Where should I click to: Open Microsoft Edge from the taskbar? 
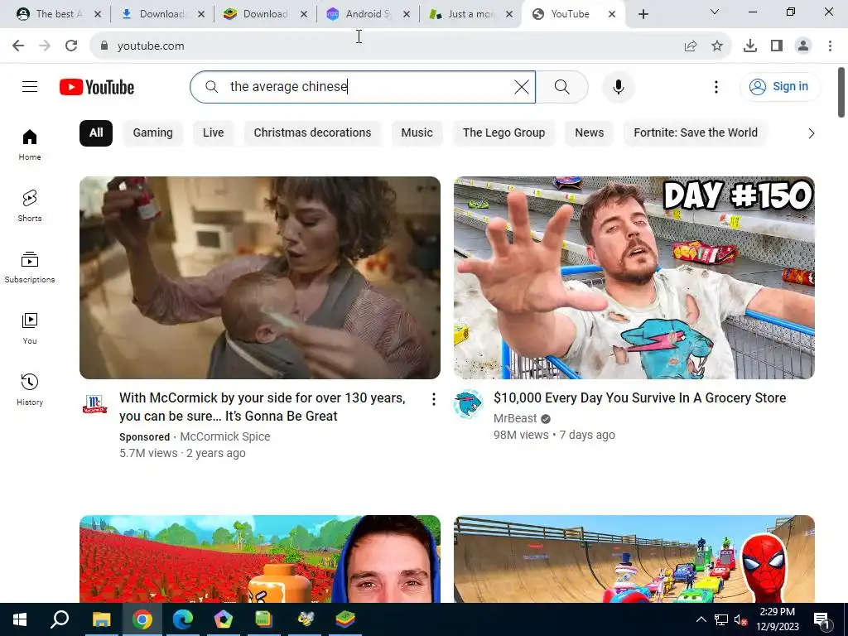point(183,619)
